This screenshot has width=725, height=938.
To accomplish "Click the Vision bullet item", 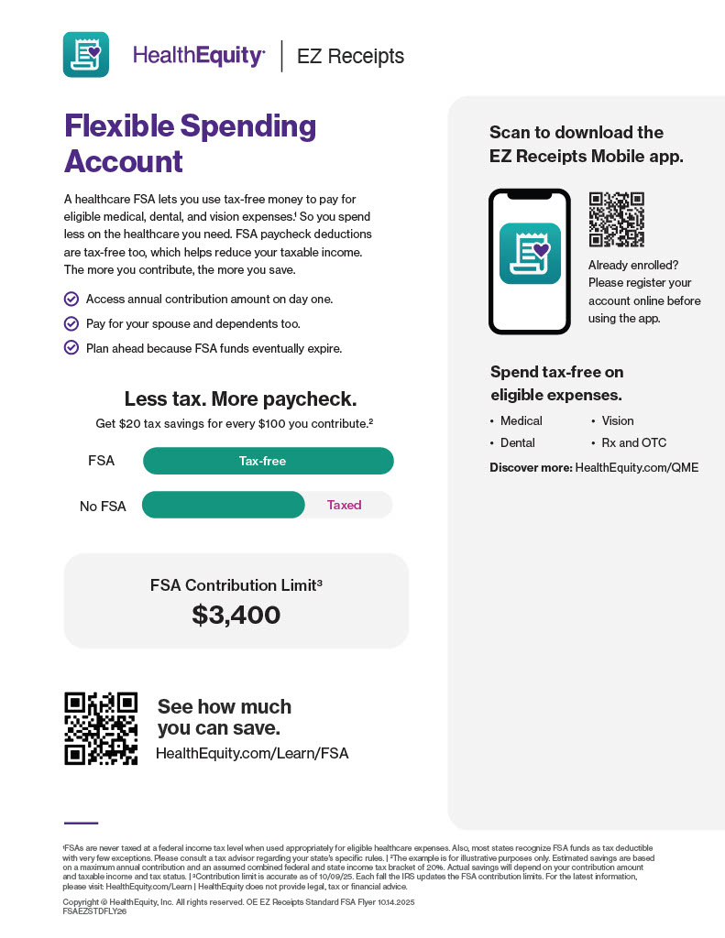I will pos(617,420).
